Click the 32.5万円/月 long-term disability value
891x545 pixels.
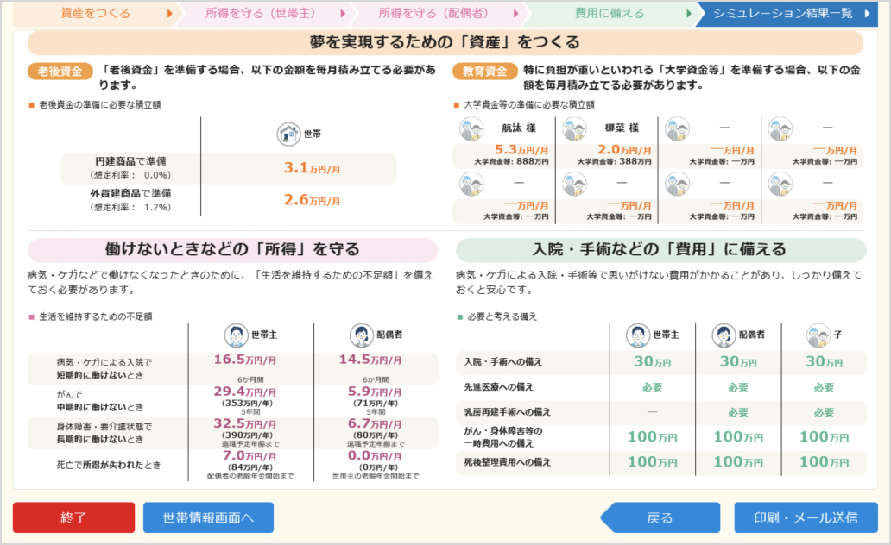[x=245, y=423]
